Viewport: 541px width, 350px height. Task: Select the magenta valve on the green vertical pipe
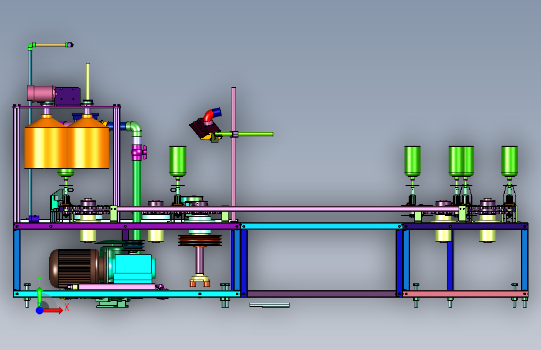[139, 152]
